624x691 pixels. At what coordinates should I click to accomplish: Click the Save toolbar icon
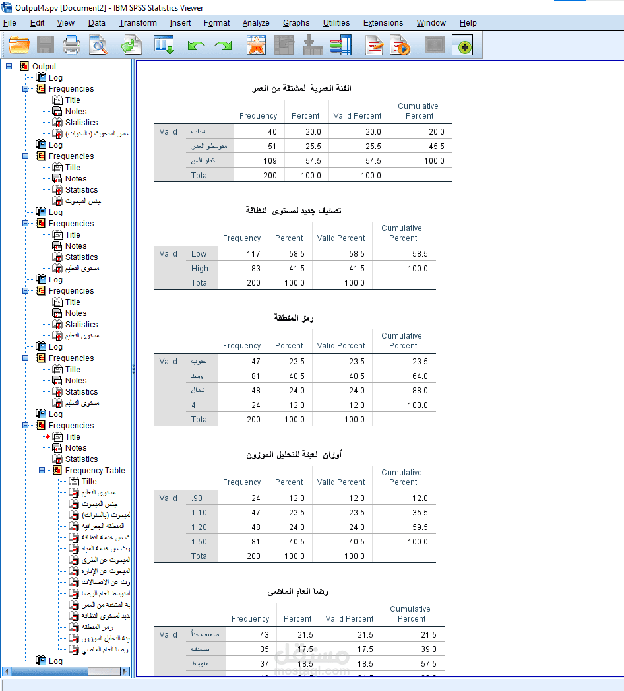45,45
